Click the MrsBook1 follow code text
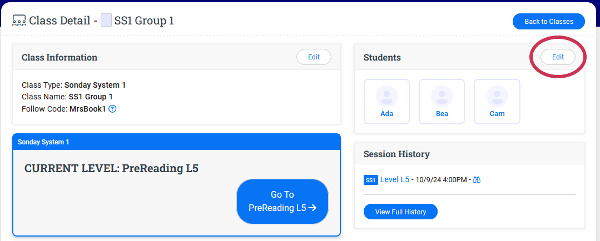Image resolution: width=600 pixels, height=241 pixels. pyautogui.click(x=87, y=109)
